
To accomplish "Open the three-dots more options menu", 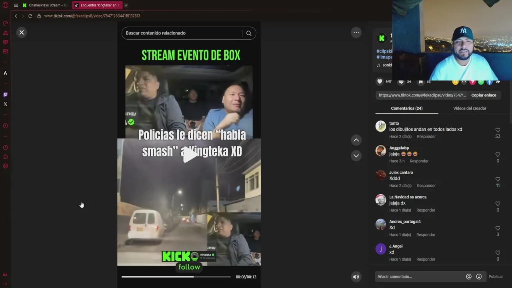I will click(356, 32).
